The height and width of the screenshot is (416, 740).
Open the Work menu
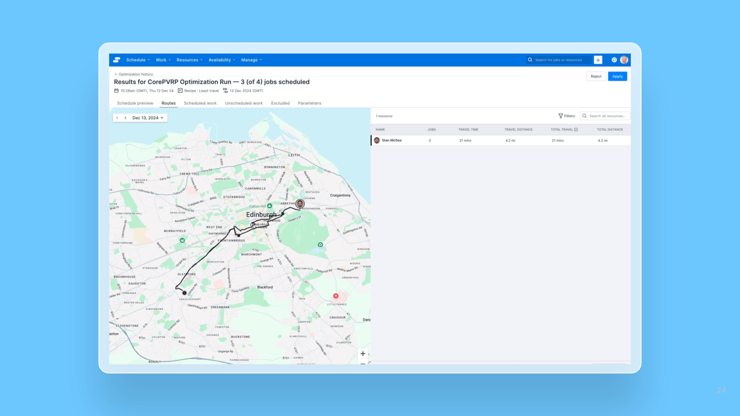click(163, 60)
